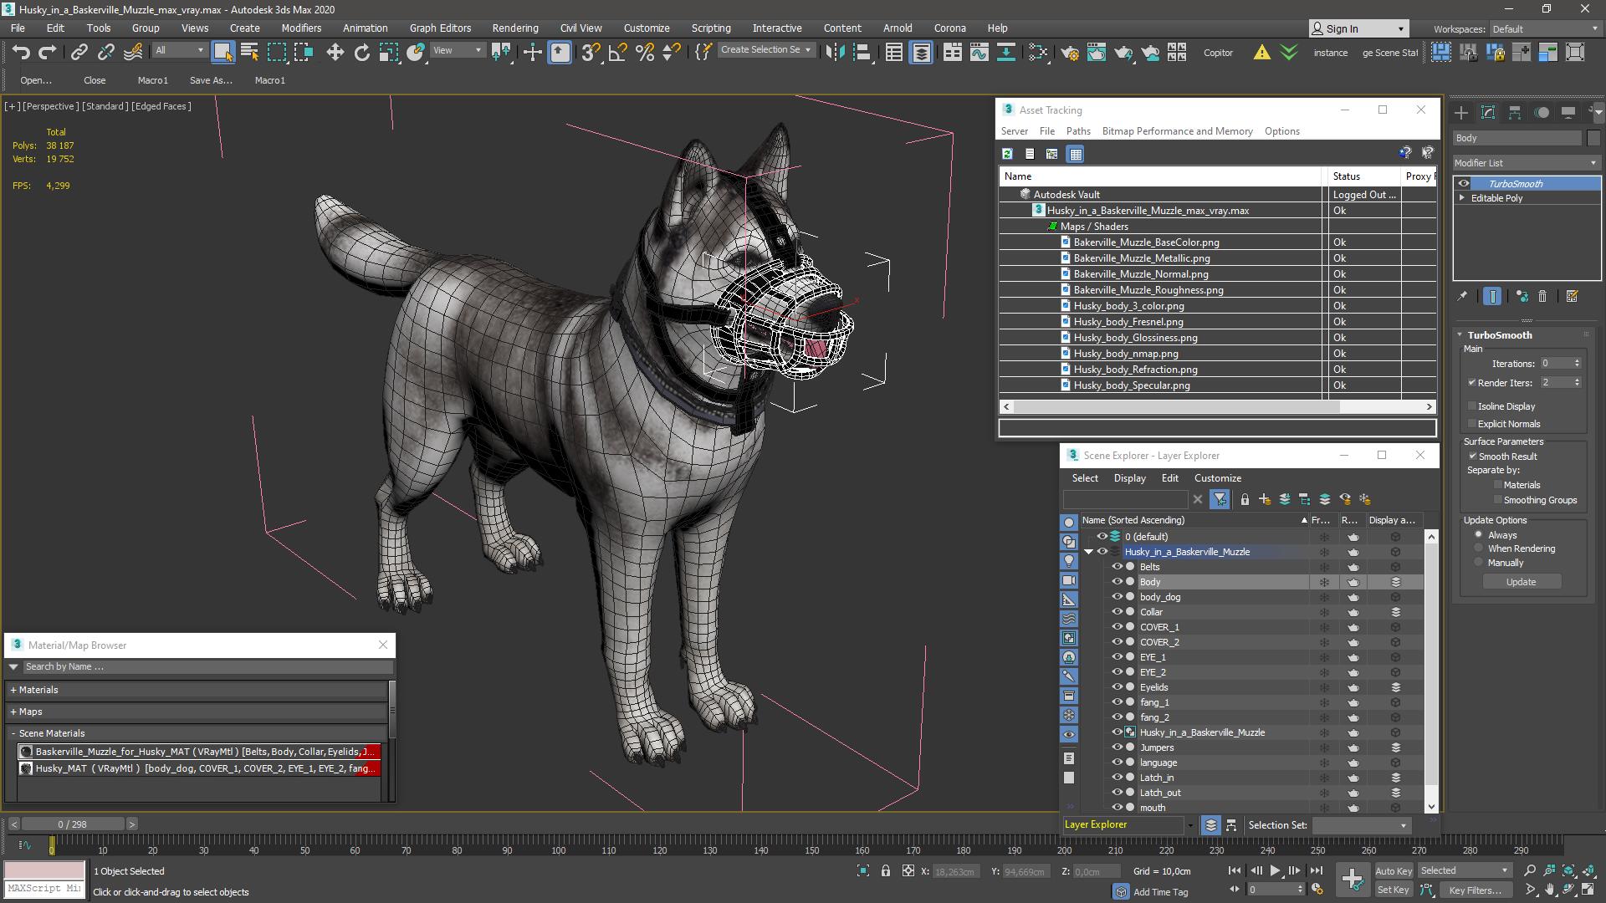
Task: Choose the Select and Rotate tool
Action: click(362, 53)
